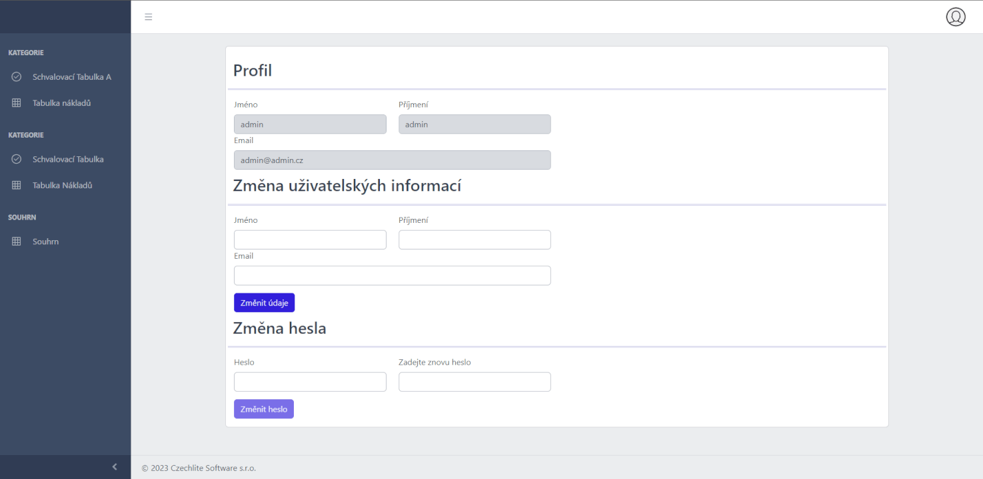The width and height of the screenshot is (983, 479).
Task: Collapse the sidebar with the left chevron
Action: click(115, 467)
